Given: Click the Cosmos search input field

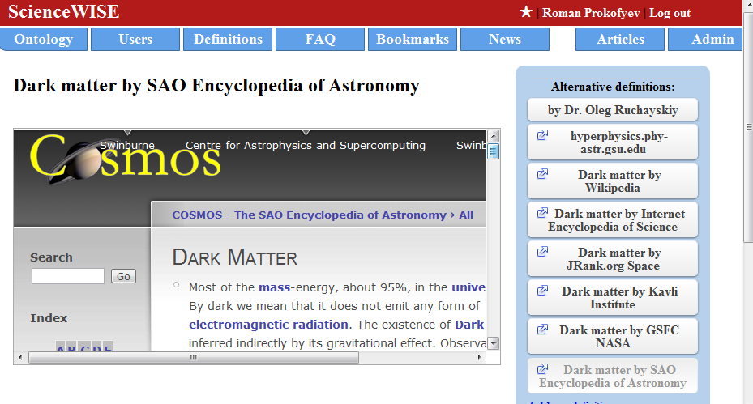Looking at the screenshot, I should (68, 276).
